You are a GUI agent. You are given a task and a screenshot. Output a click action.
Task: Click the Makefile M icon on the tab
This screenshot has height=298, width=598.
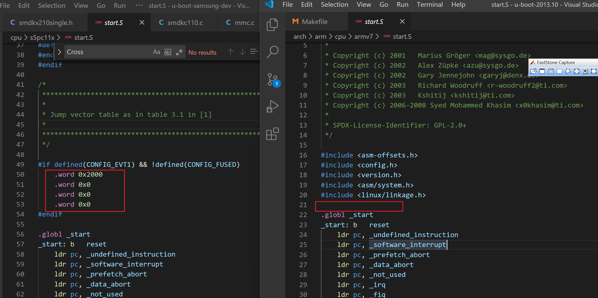(295, 21)
